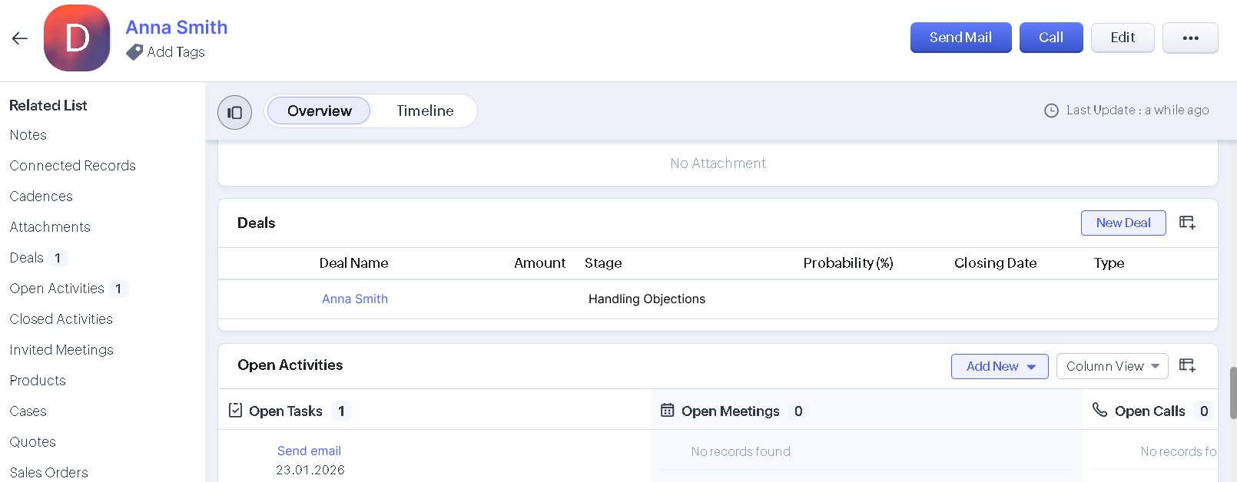1237x482 pixels.
Task: Open Open Activities column customization icon
Action: click(x=1187, y=365)
